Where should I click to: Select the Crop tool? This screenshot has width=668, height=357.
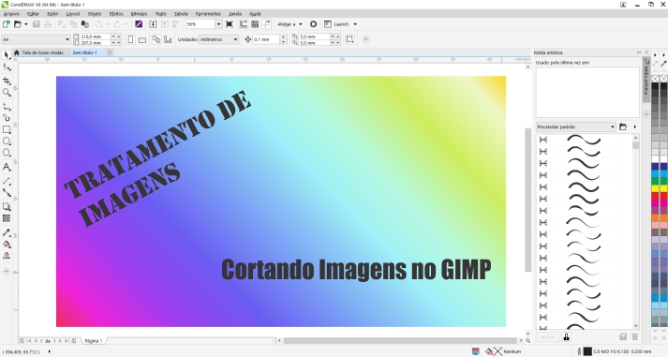7,81
